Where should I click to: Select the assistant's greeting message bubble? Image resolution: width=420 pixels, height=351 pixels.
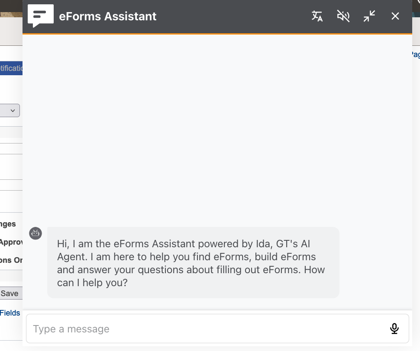click(193, 262)
